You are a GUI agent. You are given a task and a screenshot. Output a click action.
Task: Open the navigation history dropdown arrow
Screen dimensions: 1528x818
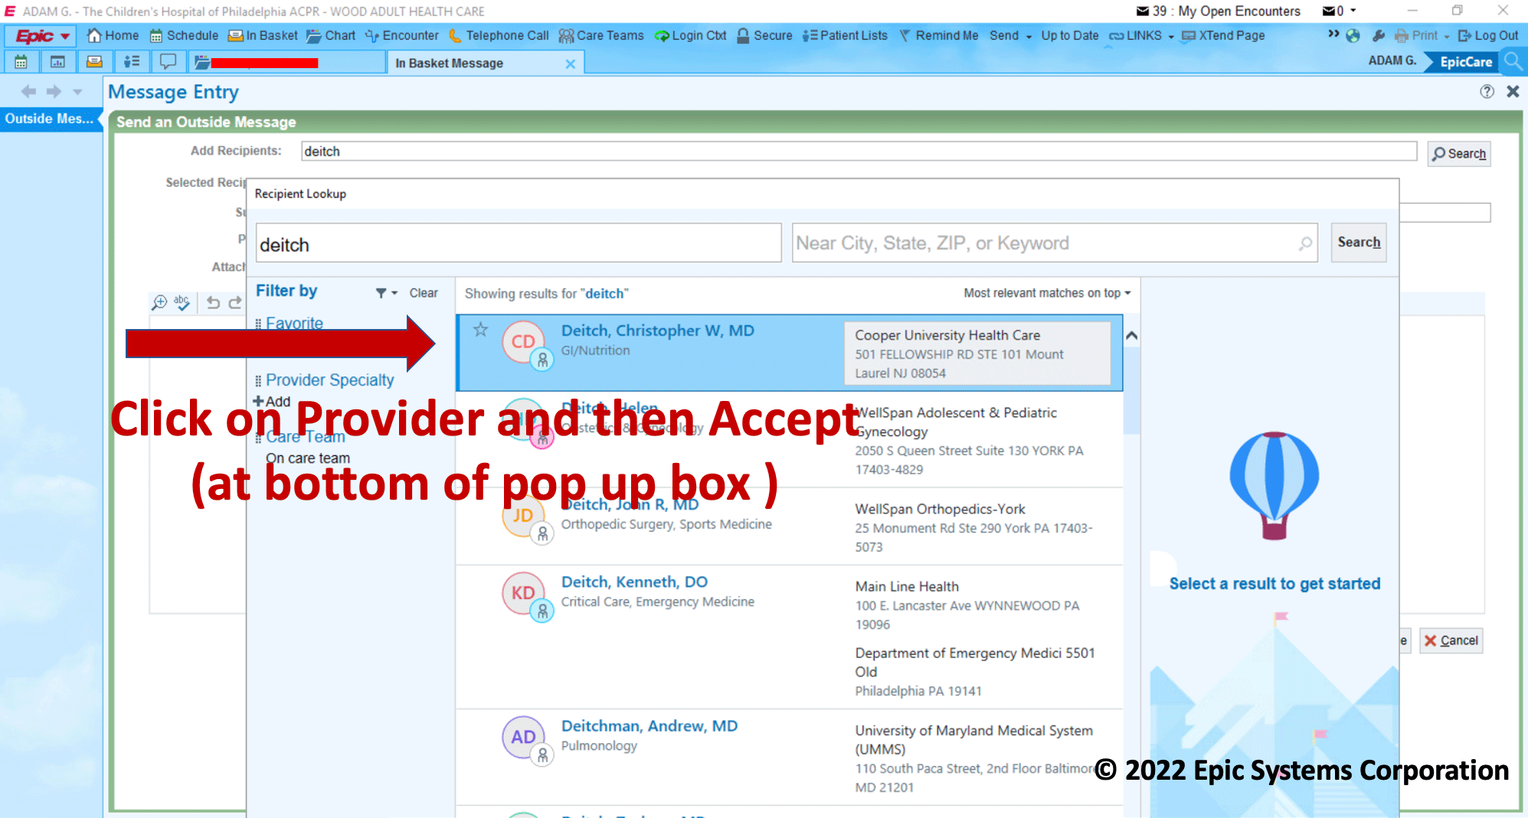pyautogui.click(x=77, y=93)
